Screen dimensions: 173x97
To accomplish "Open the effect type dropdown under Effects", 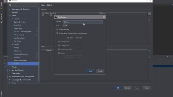I will 74,57.
